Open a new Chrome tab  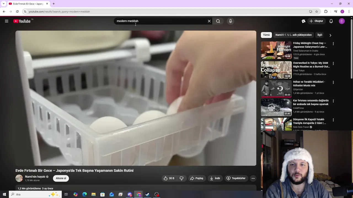(54, 4)
